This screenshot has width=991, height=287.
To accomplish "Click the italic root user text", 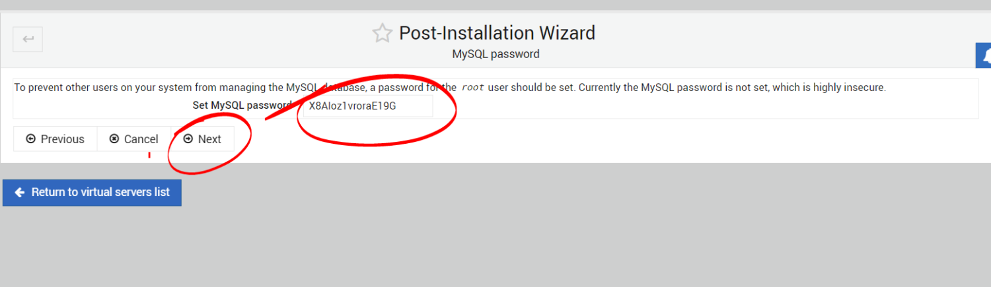I will (x=473, y=87).
